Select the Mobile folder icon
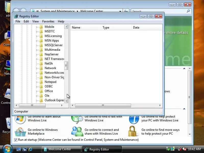 click(41, 27)
